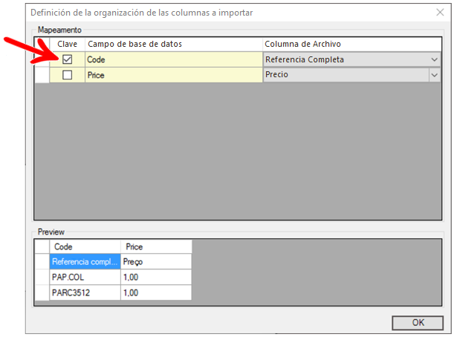The height and width of the screenshot is (340, 457).
Task: Select the Referencia compl... preview cell
Action: [85, 262]
